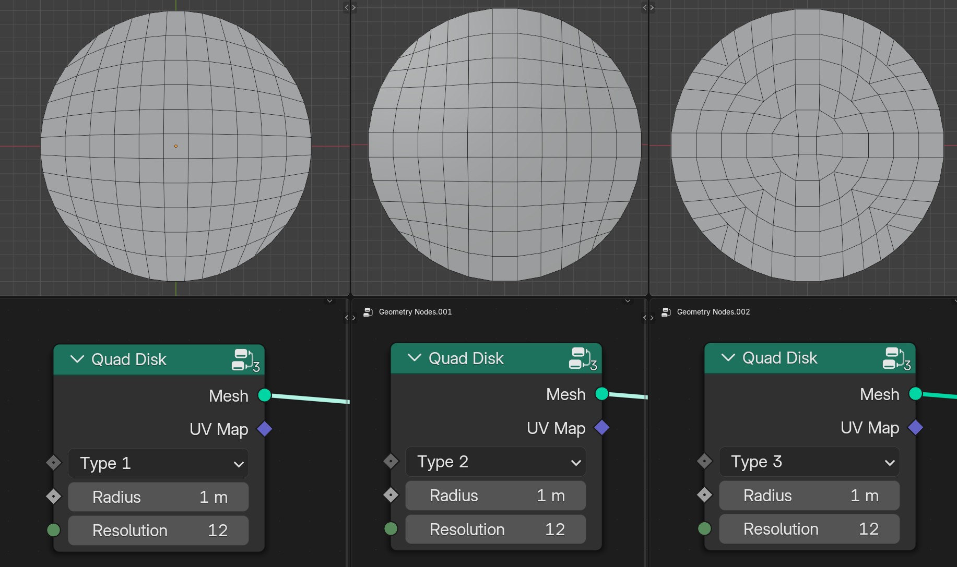
Task: Select the Geometry Nodes.002 label
Action: pos(713,312)
